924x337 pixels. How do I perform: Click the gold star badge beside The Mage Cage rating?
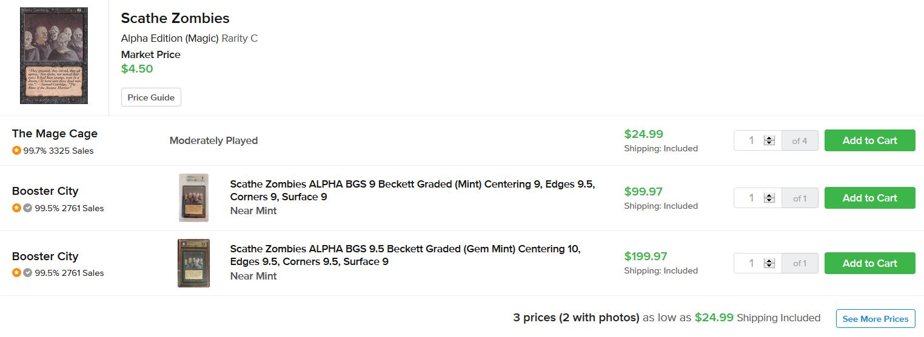coord(16,151)
